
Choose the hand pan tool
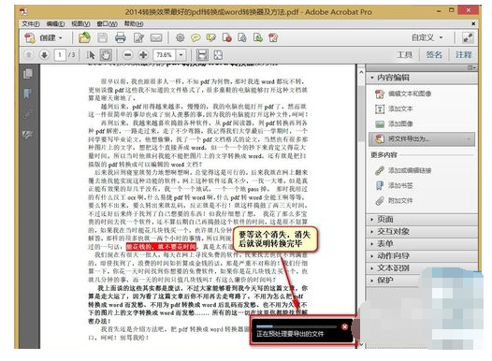click(x=106, y=55)
